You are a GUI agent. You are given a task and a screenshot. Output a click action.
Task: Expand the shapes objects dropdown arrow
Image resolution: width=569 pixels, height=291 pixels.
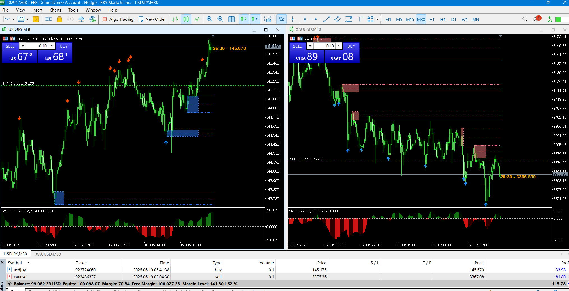[x=377, y=19]
